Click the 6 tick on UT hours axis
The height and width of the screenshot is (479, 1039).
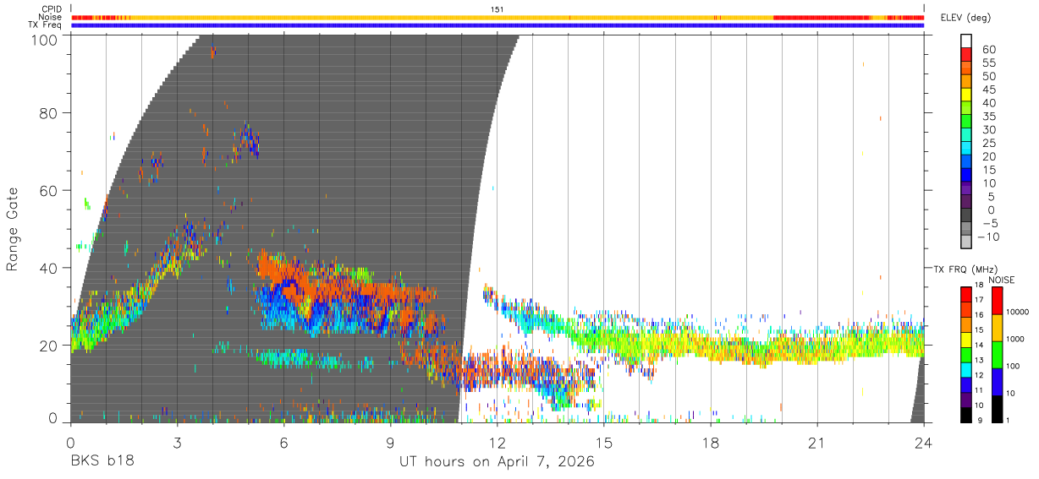point(283,443)
